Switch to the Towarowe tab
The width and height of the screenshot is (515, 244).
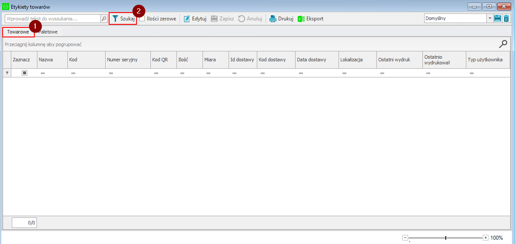(18, 32)
